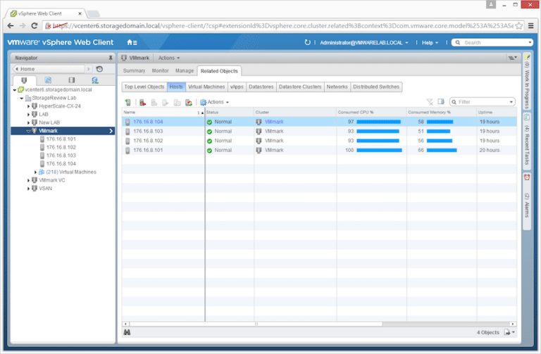Switch to Networking navigator tab
Screen dimensions: 541x354
click(95, 80)
